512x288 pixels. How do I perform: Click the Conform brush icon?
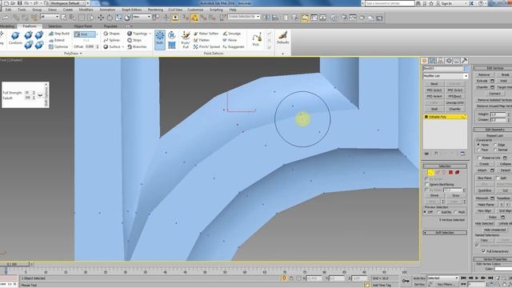pos(15,38)
